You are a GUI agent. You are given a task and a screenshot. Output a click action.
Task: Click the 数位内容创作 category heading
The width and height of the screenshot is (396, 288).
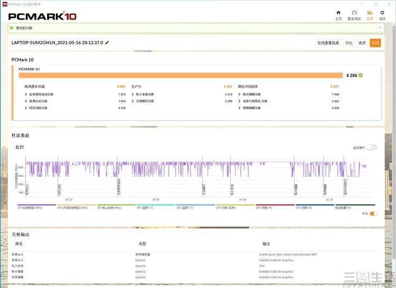pyautogui.click(x=248, y=86)
